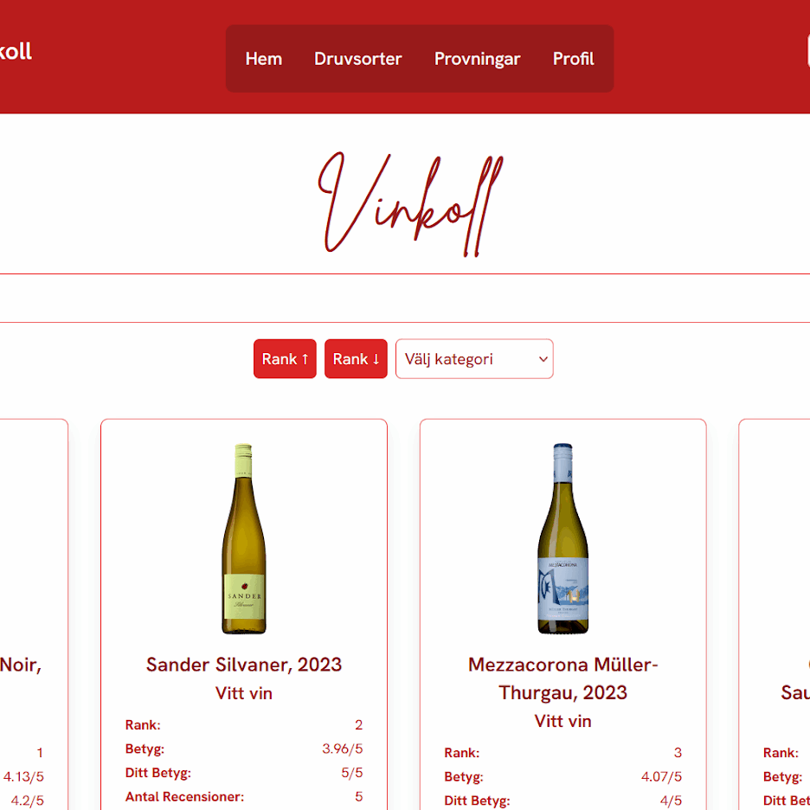Go to the Druvsorter page
Image resolution: width=810 pixels, height=810 pixels.
click(x=358, y=59)
